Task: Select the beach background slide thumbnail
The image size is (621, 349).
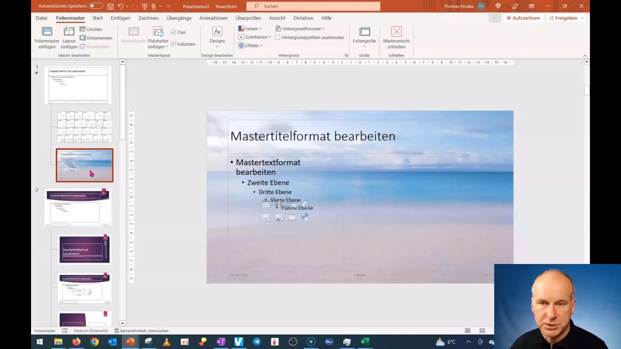Action: (x=84, y=164)
